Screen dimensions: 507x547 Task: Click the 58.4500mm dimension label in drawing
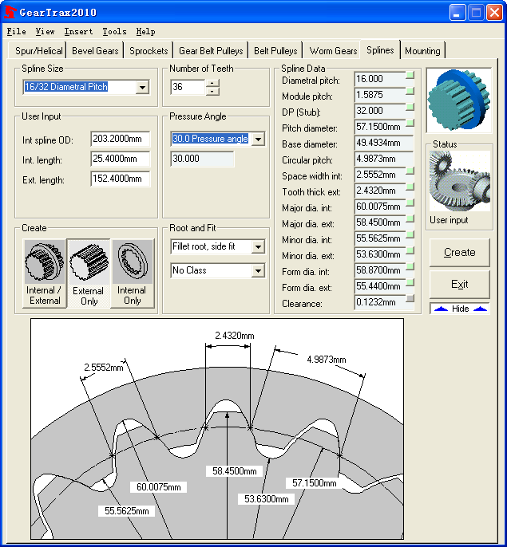[235, 471]
